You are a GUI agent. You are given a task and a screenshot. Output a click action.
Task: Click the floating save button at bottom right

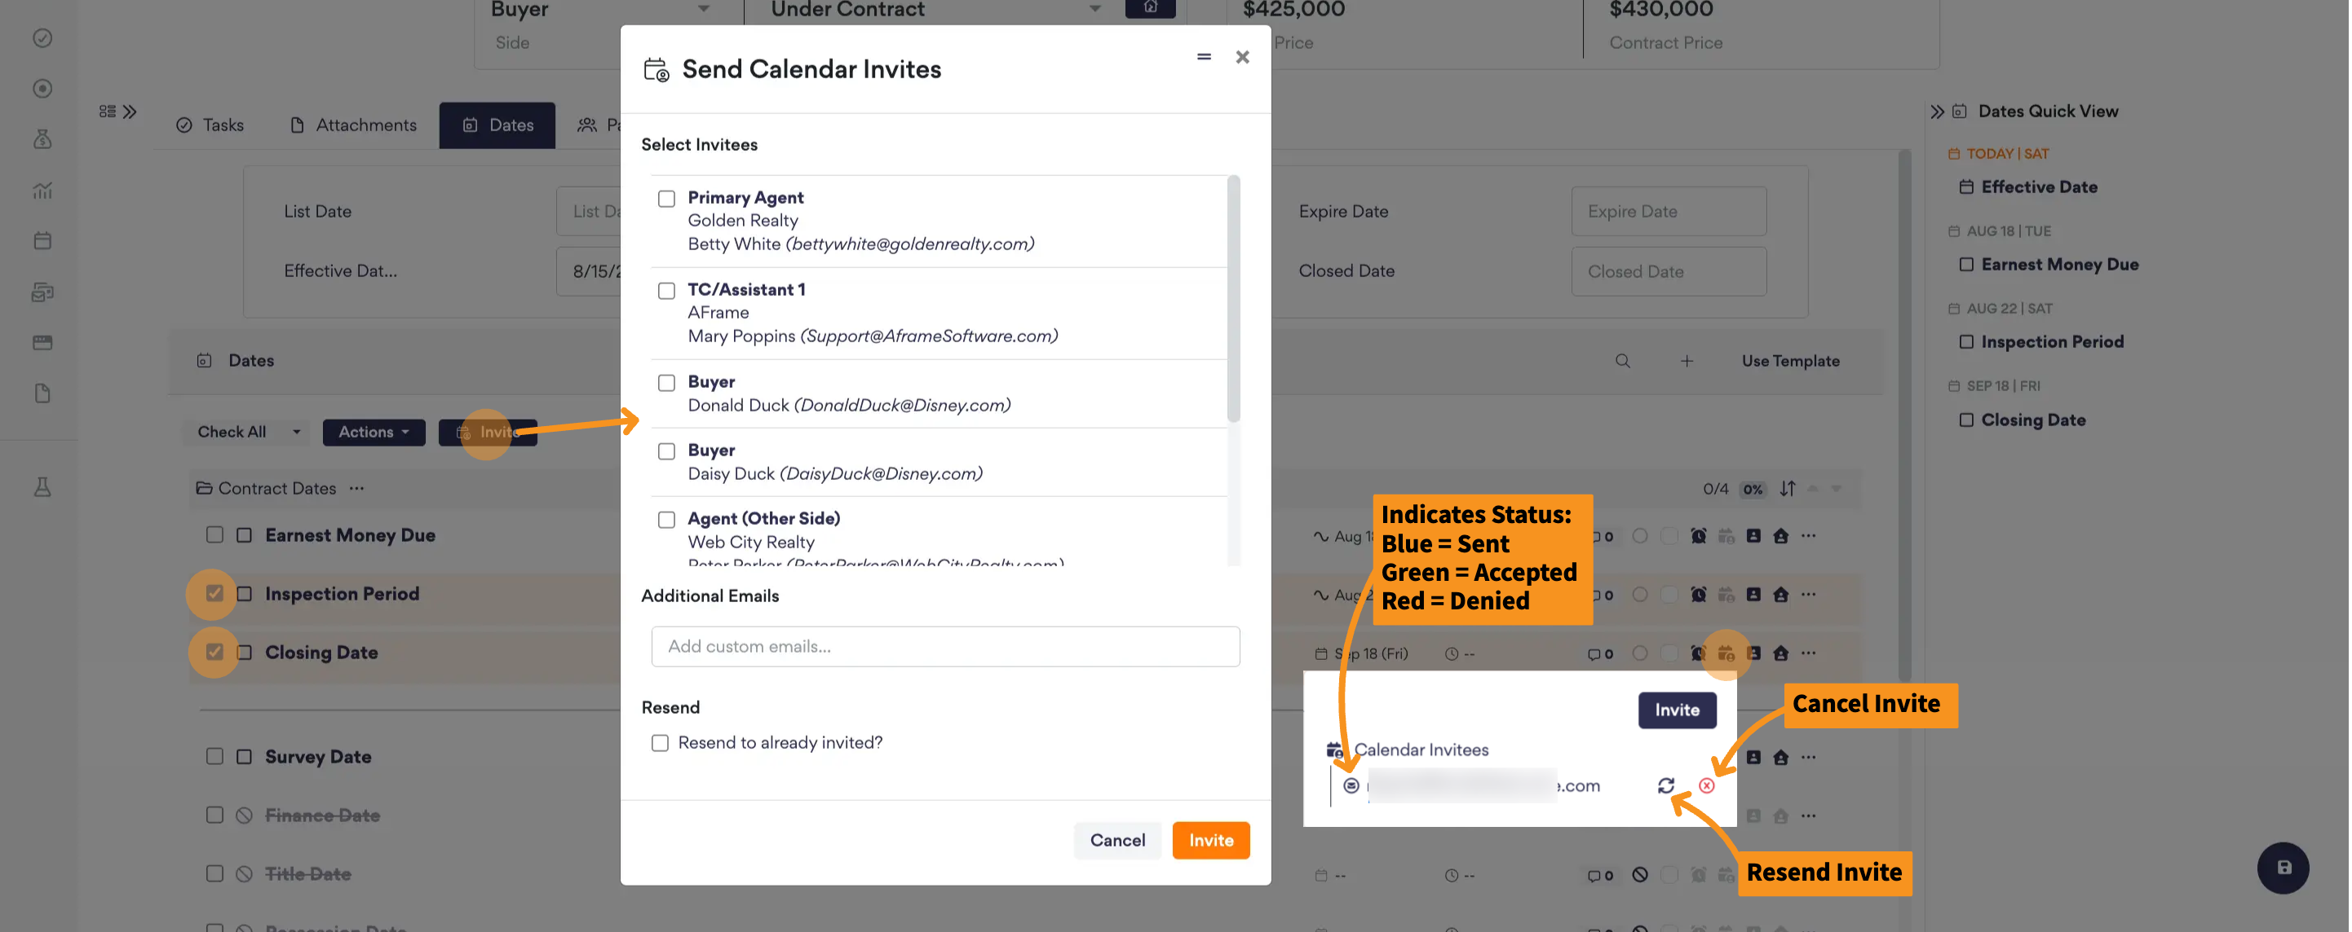pos(2283,868)
